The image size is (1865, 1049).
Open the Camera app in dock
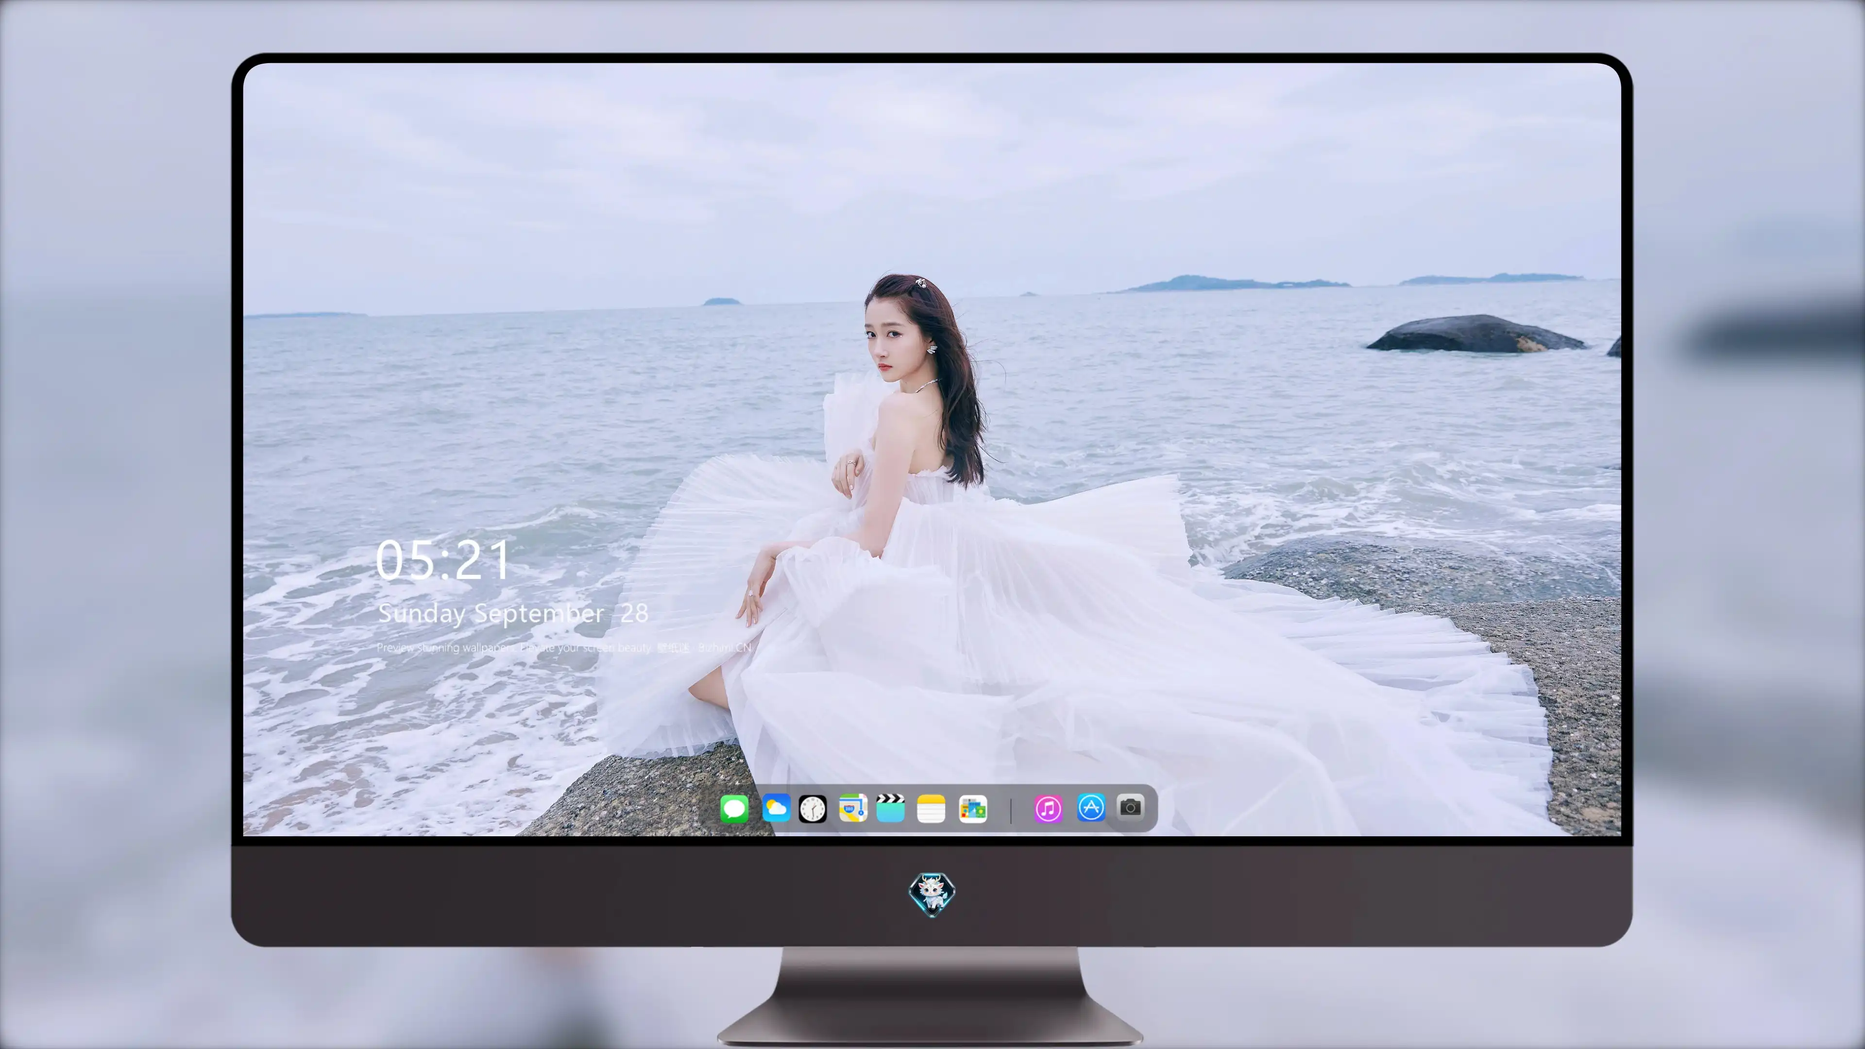1130,807
